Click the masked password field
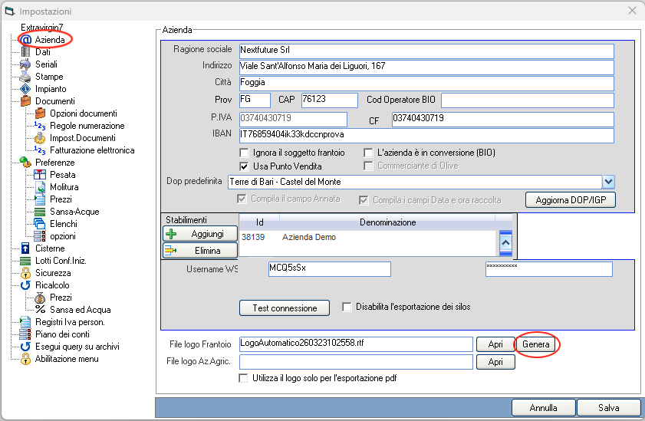The height and width of the screenshot is (421, 645). (548, 269)
